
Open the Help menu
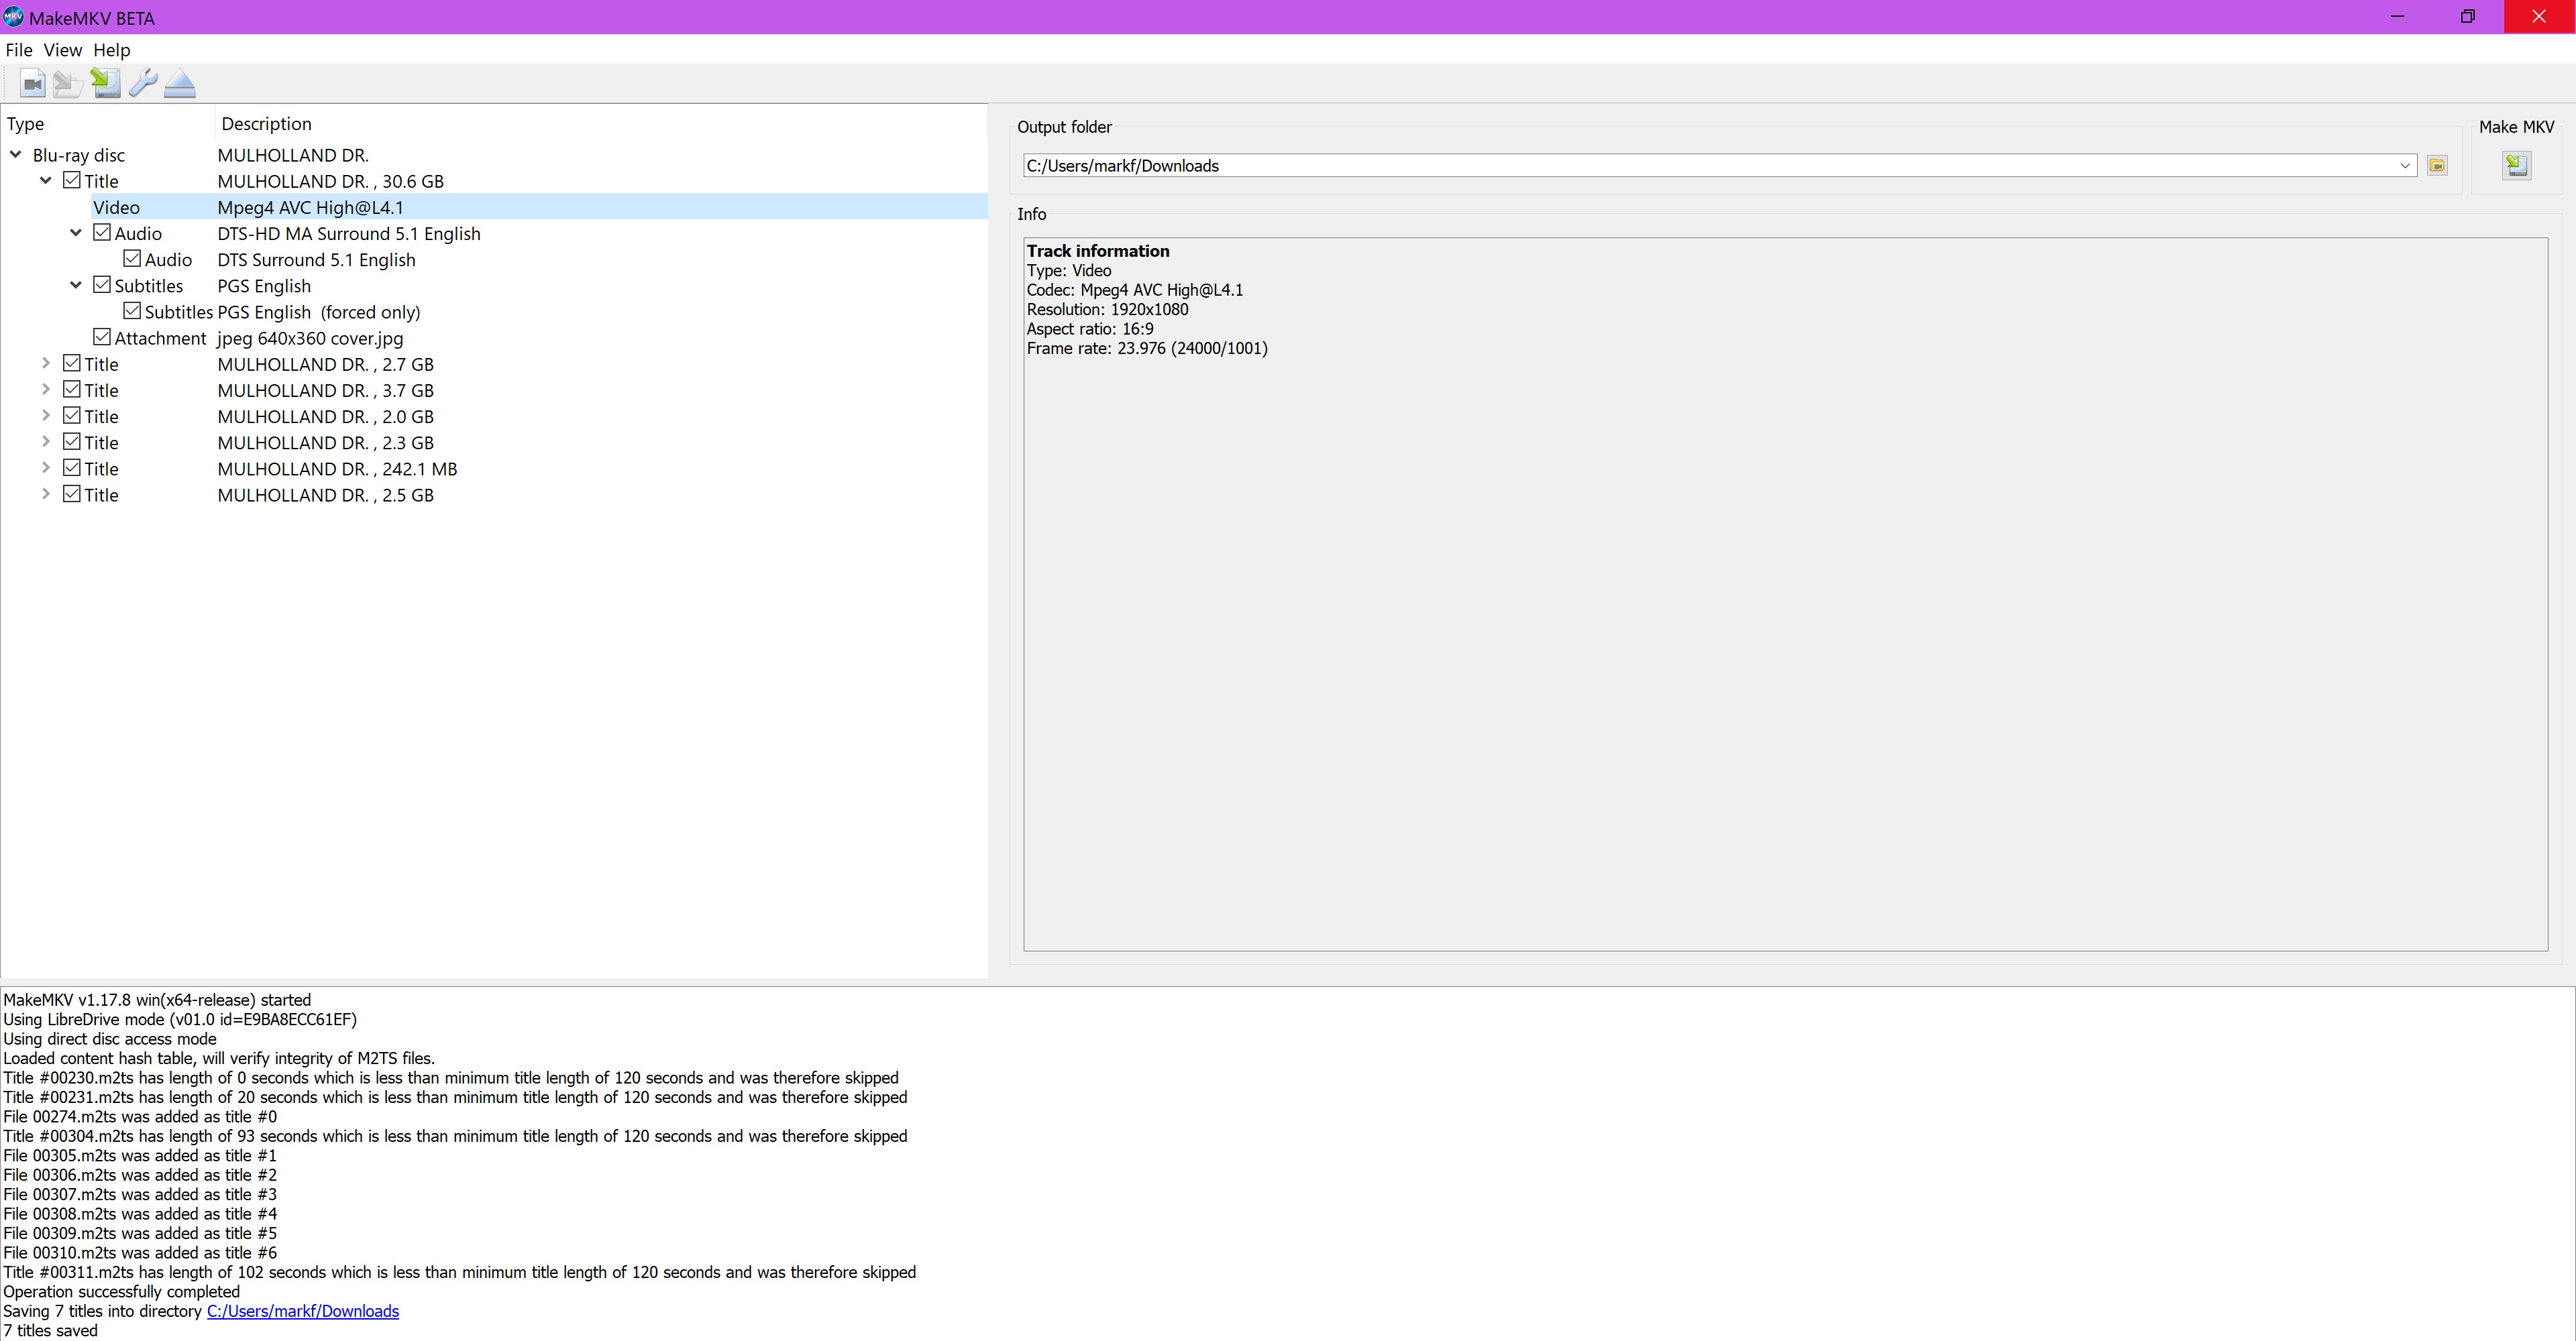(112, 50)
